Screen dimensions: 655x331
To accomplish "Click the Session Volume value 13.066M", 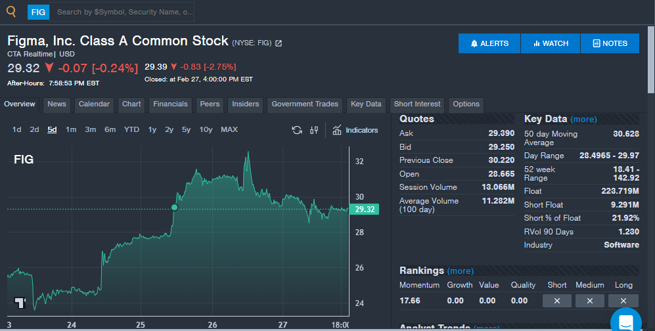I will (x=498, y=187).
